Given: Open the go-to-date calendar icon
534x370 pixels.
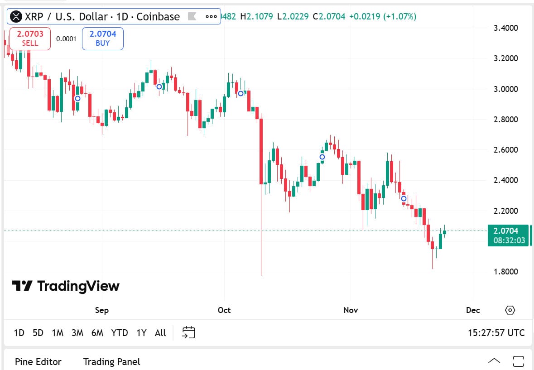Looking at the screenshot, I should pyautogui.click(x=188, y=333).
